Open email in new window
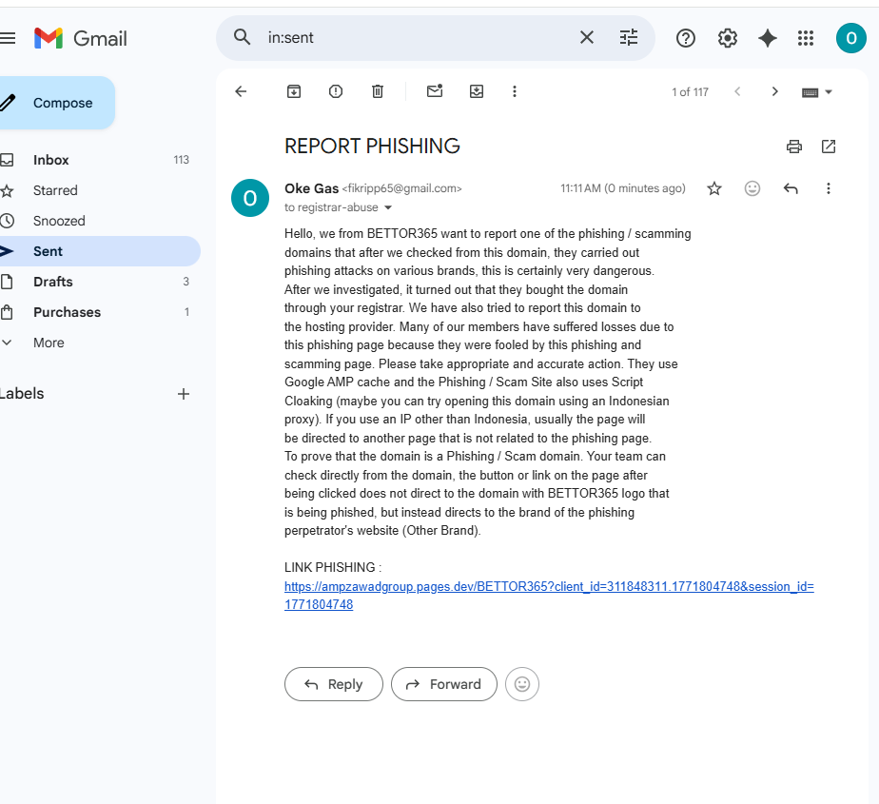879x804 pixels. [828, 147]
